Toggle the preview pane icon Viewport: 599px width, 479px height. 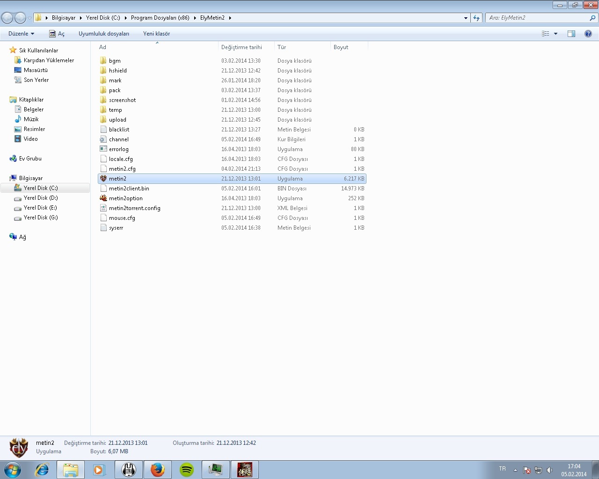tap(571, 34)
